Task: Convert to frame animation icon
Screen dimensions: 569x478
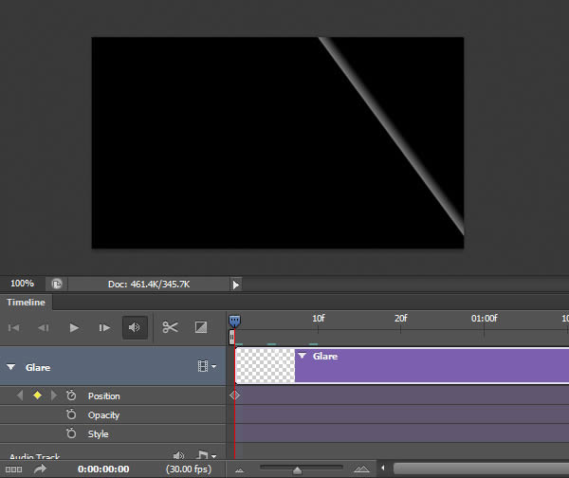Action: point(14,469)
